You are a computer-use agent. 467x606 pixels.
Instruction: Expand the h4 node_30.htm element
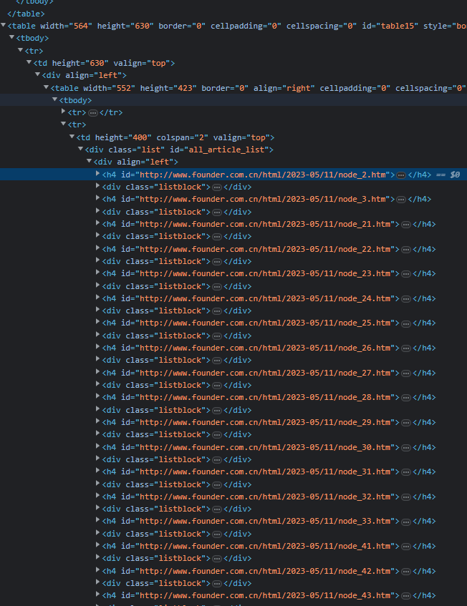(x=98, y=446)
